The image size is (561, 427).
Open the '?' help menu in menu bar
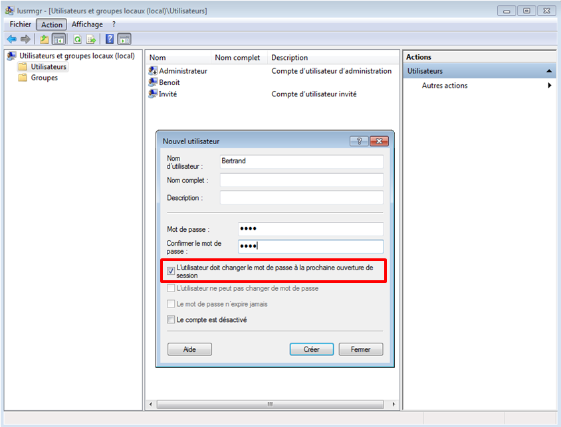[x=114, y=25]
